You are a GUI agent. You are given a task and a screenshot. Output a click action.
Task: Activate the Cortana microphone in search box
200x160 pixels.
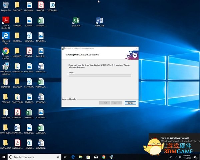58,157
